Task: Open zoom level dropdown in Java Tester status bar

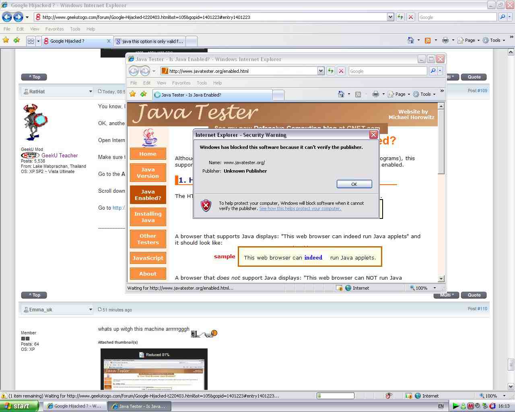Action: tap(435, 288)
